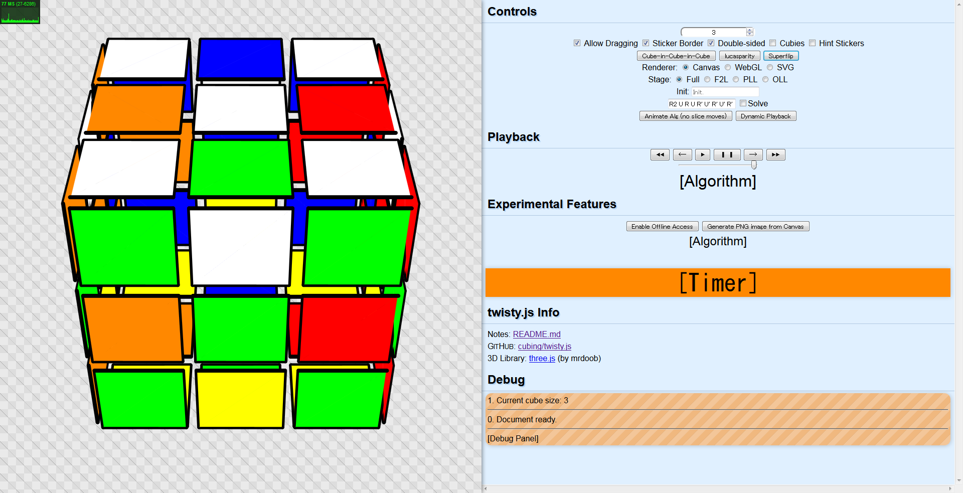Select the SVG renderer option
Viewport: 963px width, 493px height.
770,67
